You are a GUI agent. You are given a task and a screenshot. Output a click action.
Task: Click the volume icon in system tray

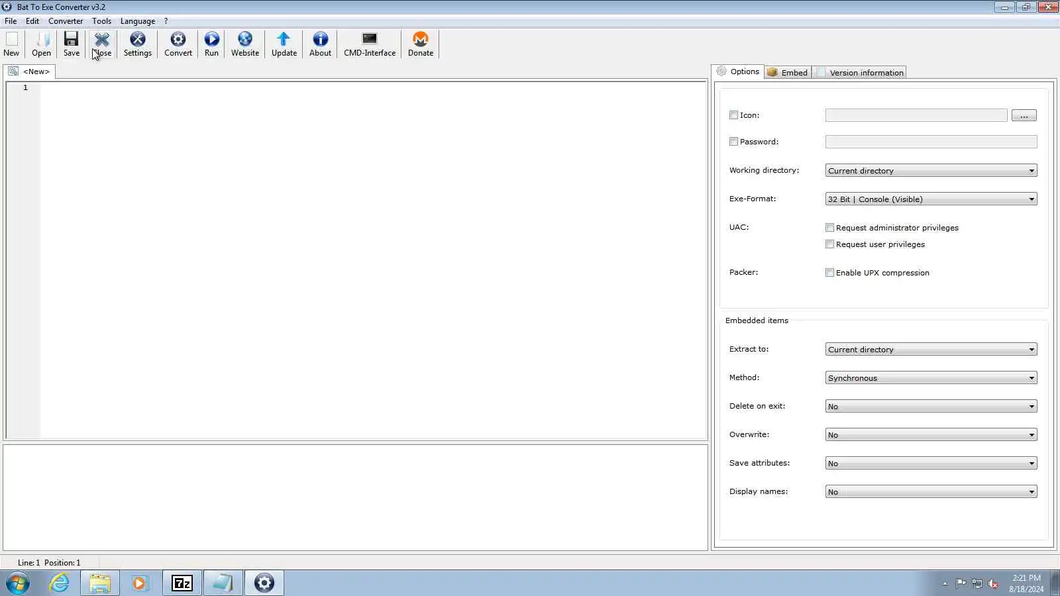pos(993,583)
